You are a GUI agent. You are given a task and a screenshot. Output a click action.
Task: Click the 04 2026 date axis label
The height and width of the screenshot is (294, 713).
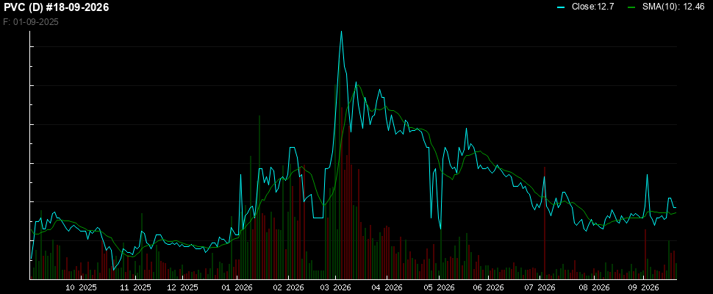(x=387, y=287)
